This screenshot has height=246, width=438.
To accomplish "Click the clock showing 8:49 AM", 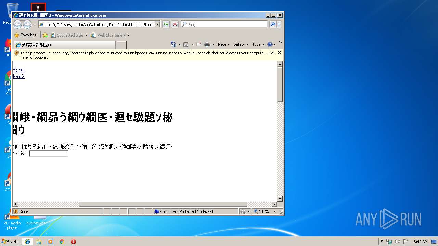I will pyautogui.click(x=421, y=242).
